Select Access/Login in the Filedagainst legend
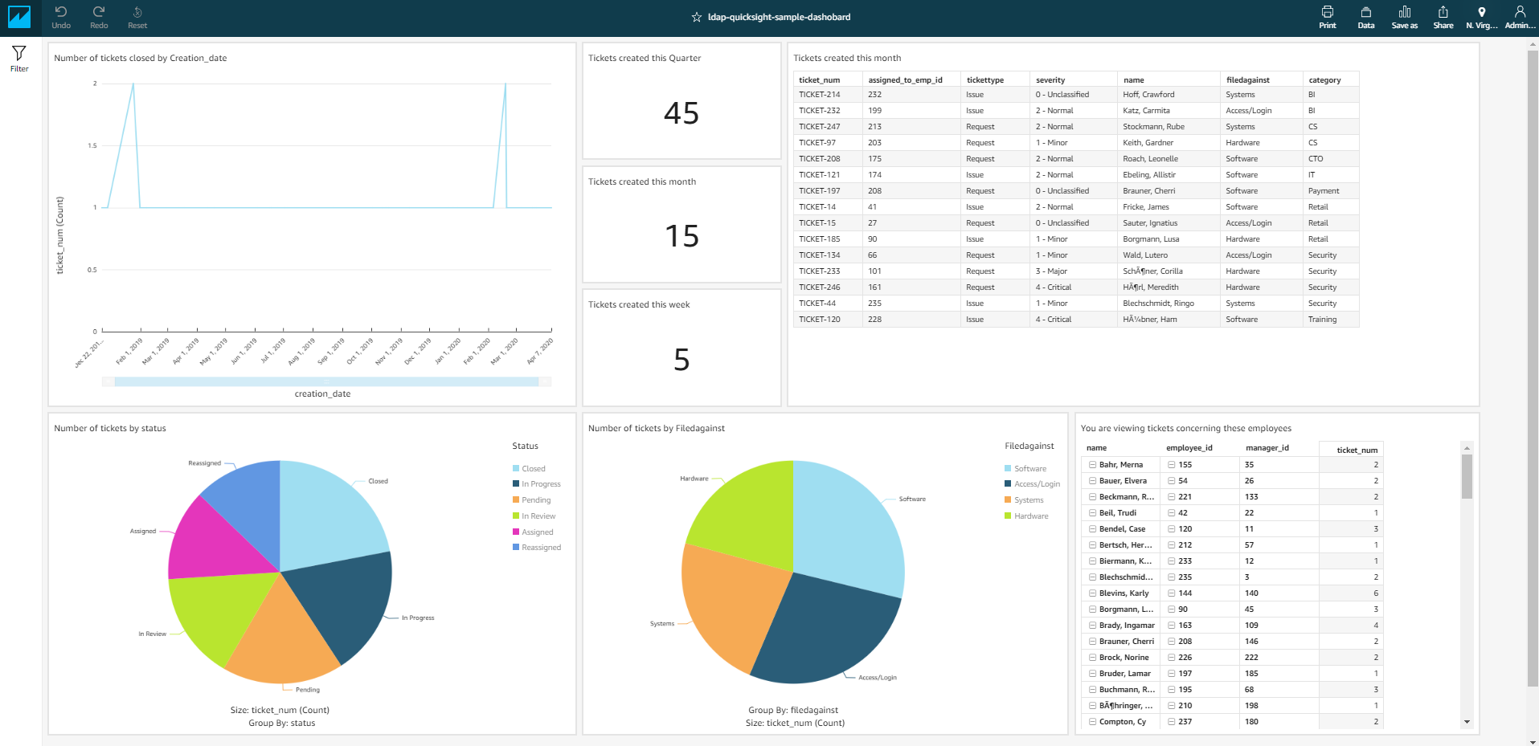Image resolution: width=1539 pixels, height=746 pixels. [1033, 484]
